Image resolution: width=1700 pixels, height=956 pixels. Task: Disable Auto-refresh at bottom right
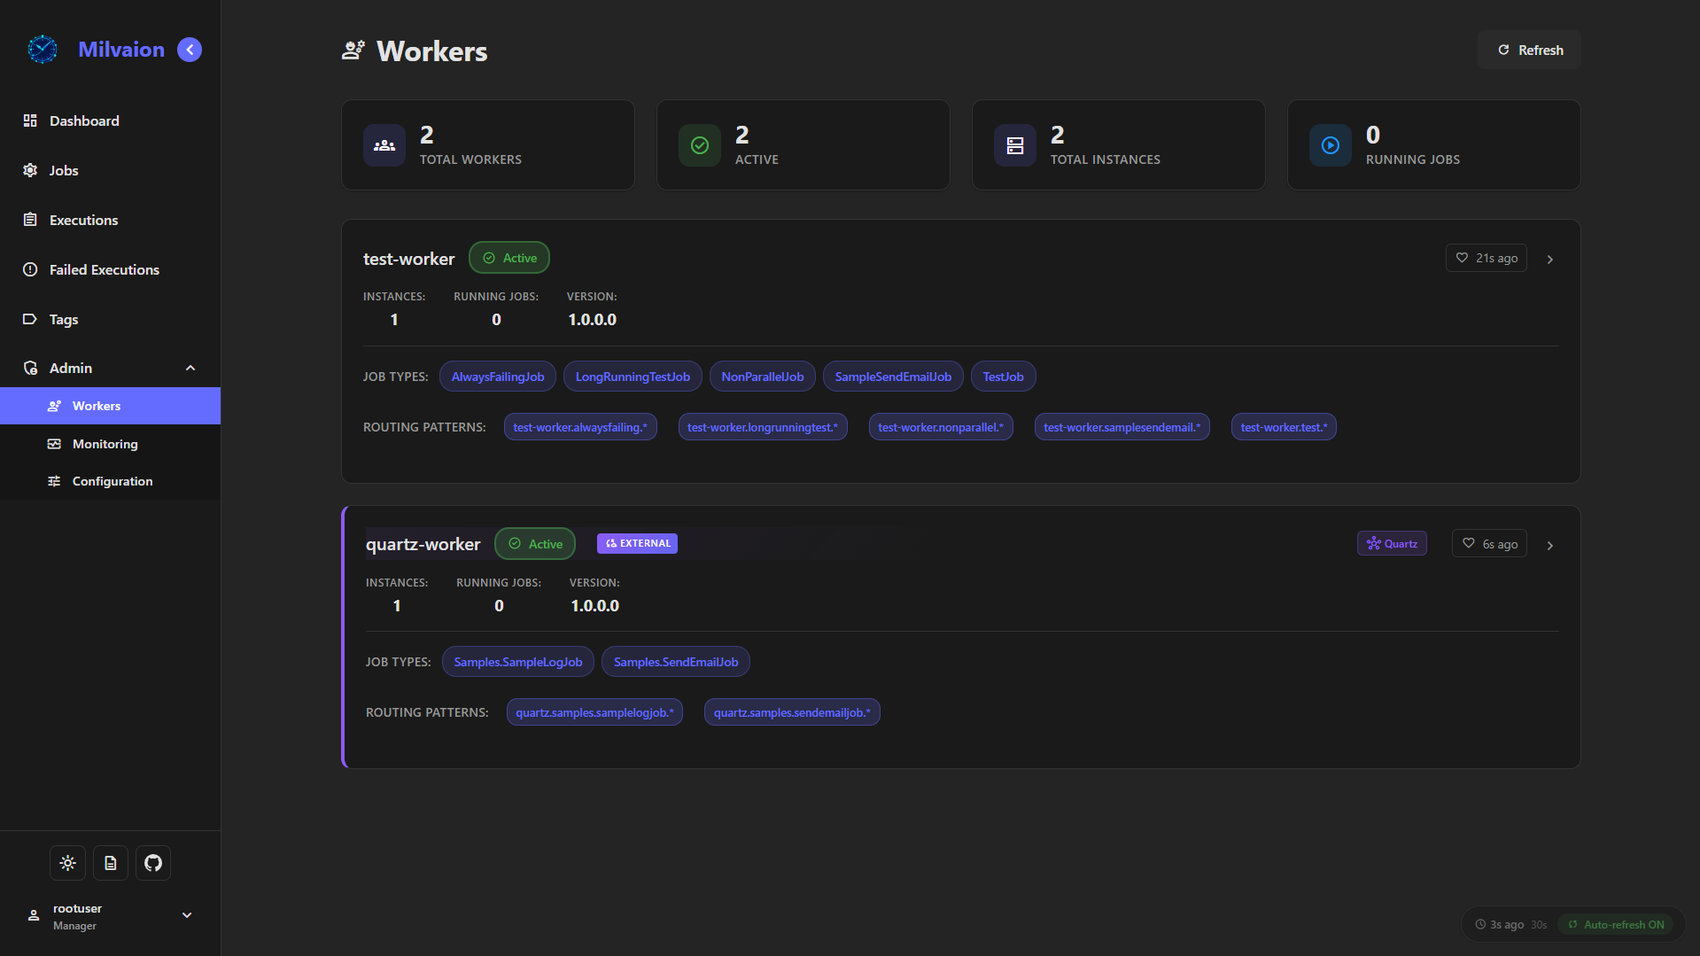[x=1617, y=924]
